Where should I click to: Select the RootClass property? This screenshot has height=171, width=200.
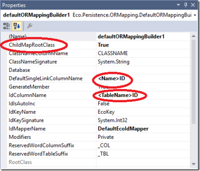(x=52, y=162)
